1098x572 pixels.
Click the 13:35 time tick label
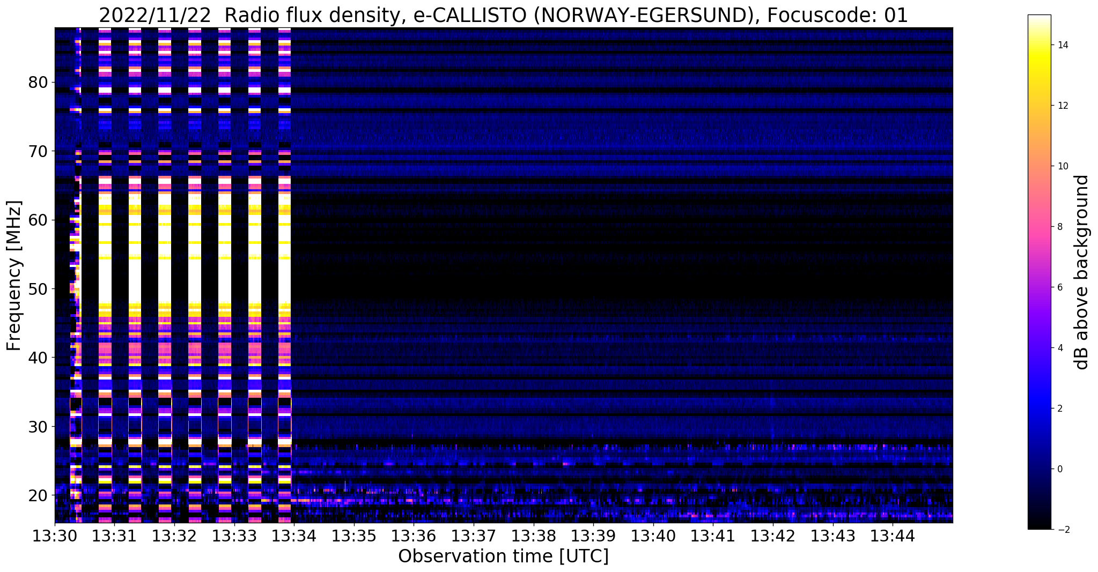(x=354, y=536)
